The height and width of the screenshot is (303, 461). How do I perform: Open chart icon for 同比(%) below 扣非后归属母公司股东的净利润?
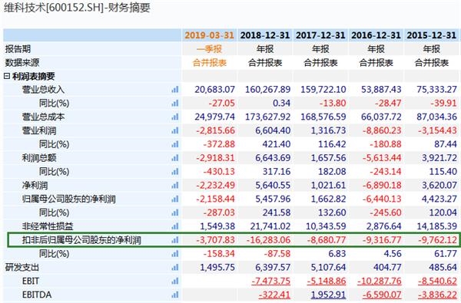[175, 254]
